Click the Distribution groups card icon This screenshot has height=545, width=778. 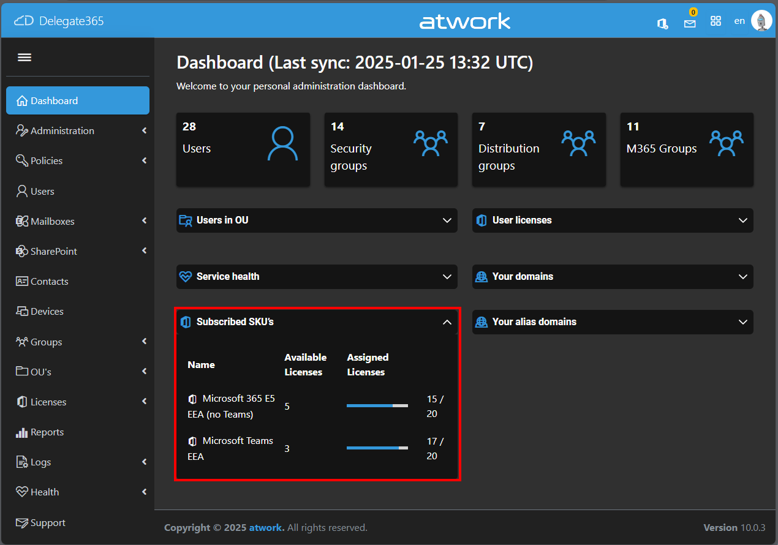click(579, 144)
